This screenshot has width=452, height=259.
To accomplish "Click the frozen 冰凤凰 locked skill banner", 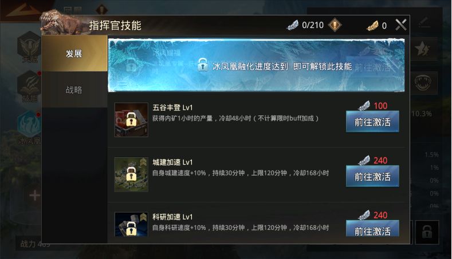I will 256,66.
